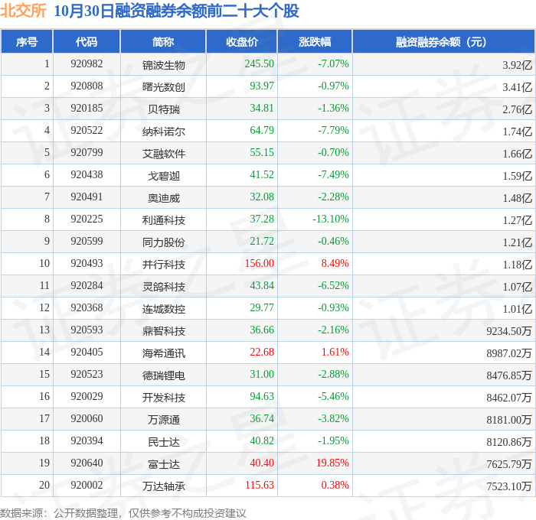Select stock code 920599
This screenshot has height=520, width=536.
tap(87, 242)
